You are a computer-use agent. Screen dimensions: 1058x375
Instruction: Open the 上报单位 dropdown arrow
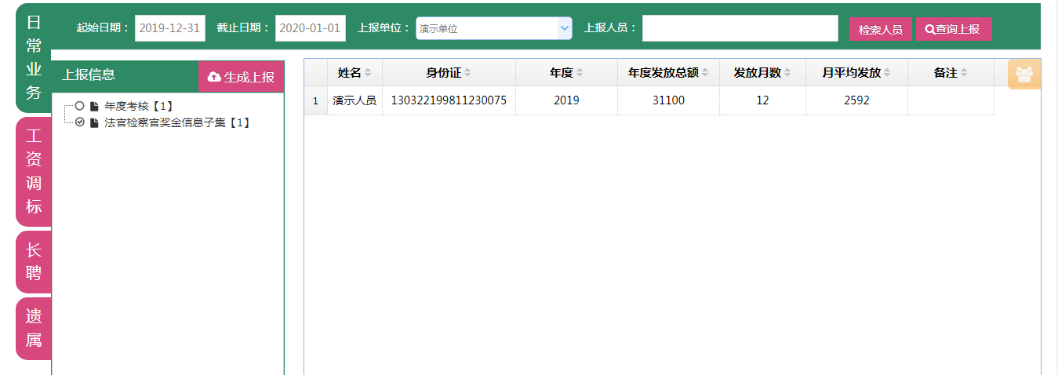[x=565, y=28]
